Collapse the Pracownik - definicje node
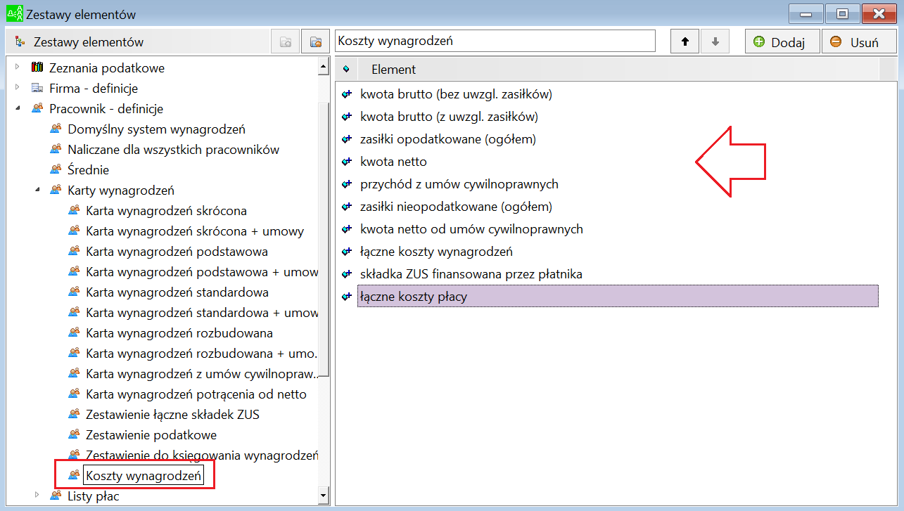This screenshot has width=904, height=511. click(x=18, y=108)
